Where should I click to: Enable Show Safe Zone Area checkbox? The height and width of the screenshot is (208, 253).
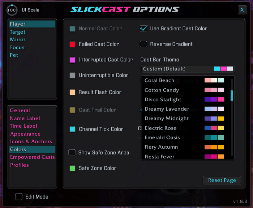point(72,153)
